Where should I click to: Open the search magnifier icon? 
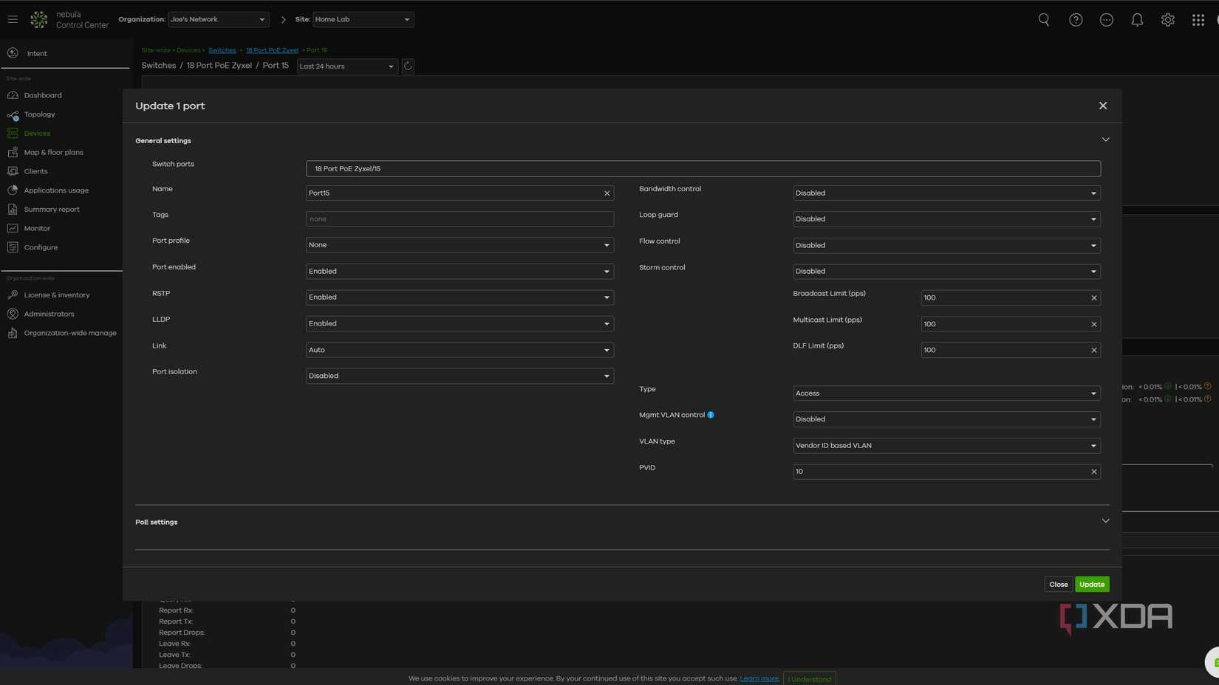[1044, 20]
